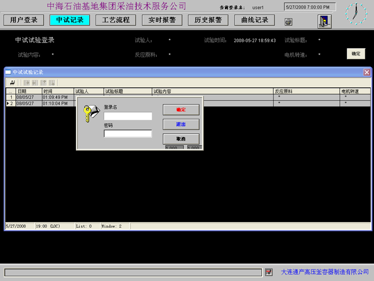This screenshot has width=374, height=281.
Task: Click the printer icon in top toolbar
Action: [x=289, y=21]
